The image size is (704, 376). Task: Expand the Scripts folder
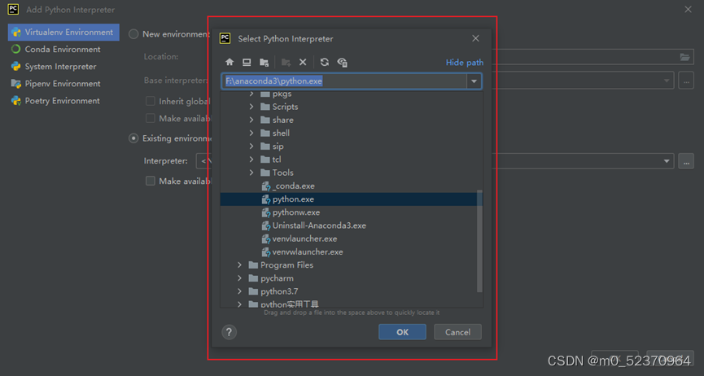pos(251,107)
